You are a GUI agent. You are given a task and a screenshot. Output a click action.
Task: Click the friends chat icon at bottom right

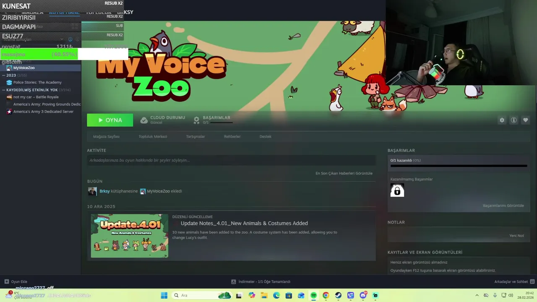pyautogui.click(x=532, y=281)
